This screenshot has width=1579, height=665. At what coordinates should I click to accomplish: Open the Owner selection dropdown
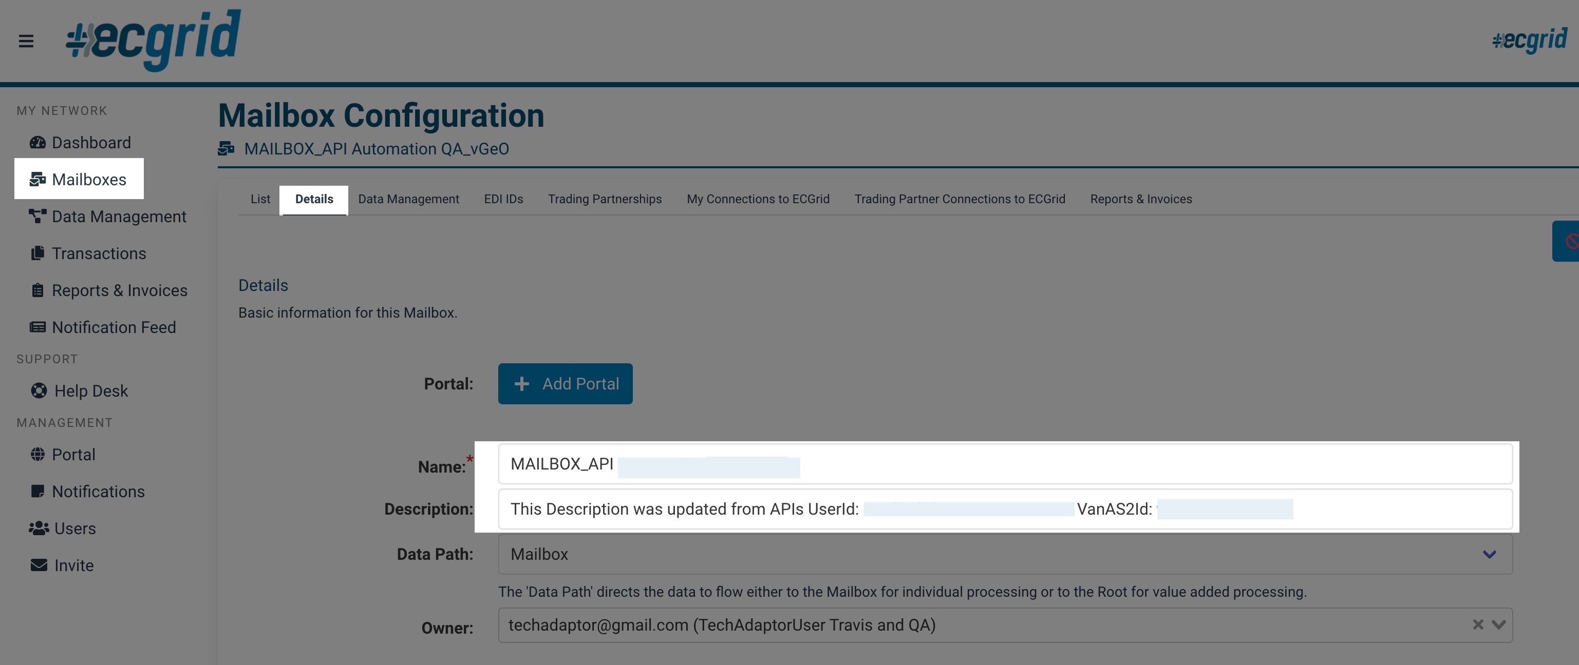[x=1499, y=624]
